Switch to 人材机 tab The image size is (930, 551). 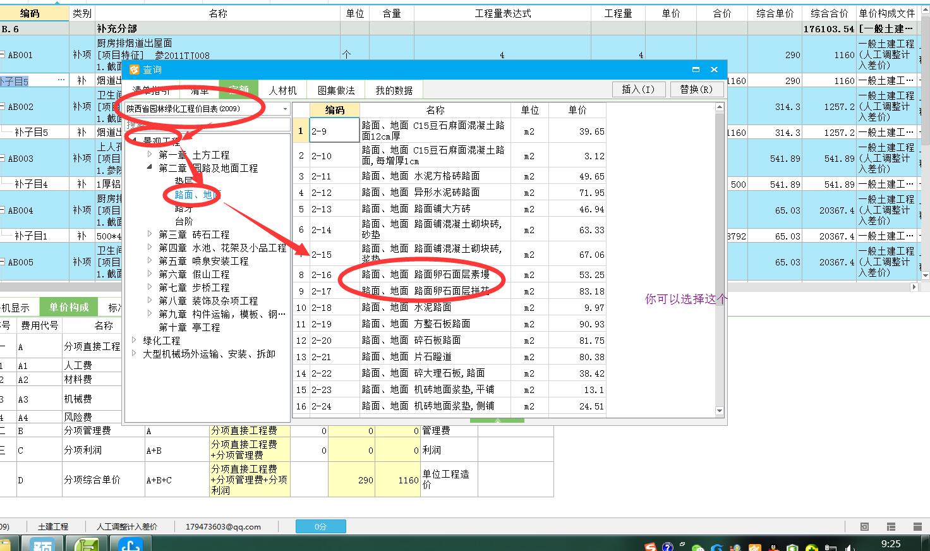pyautogui.click(x=282, y=90)
